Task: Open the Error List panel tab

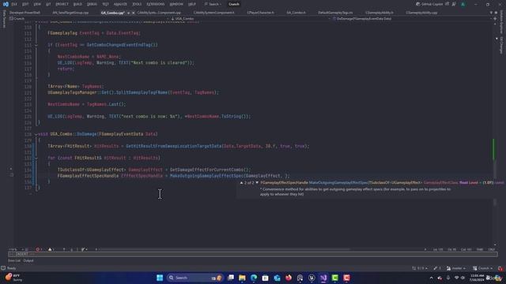Action: click(x=14, y=260)
